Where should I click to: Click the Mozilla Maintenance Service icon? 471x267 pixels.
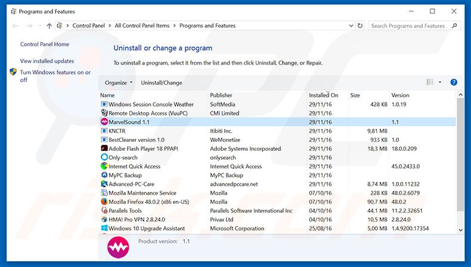pyautogui.click(x=104, y=193)
